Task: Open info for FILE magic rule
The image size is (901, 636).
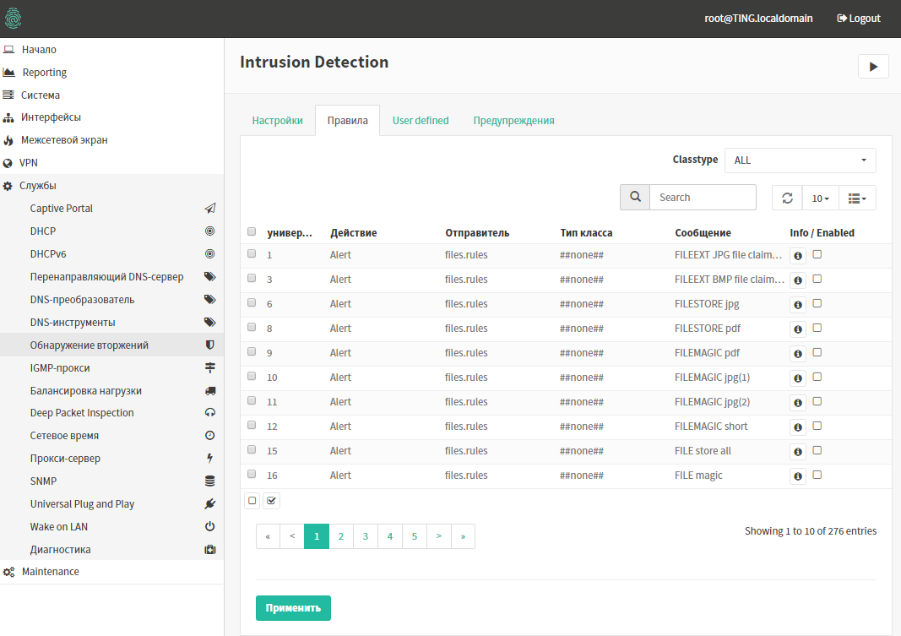Action: coord(797,476)
